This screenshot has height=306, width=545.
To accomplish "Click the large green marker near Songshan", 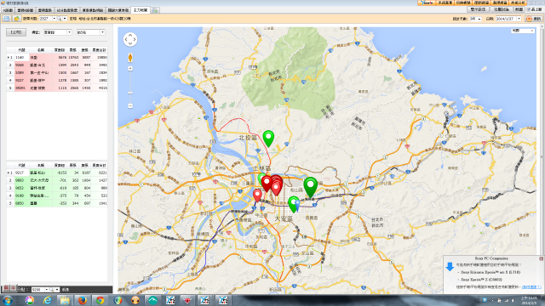I will [310, 187].
